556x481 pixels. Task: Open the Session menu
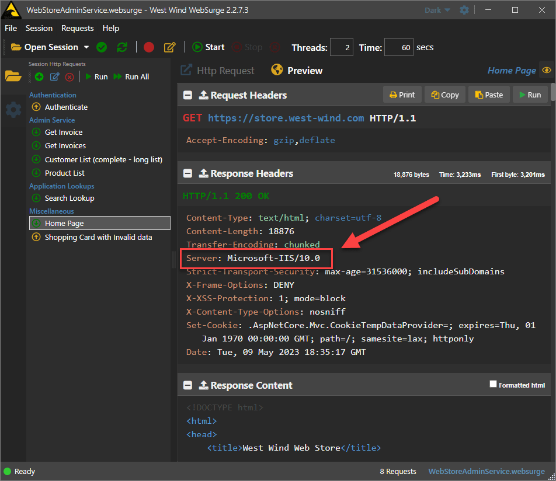point(39,28)
